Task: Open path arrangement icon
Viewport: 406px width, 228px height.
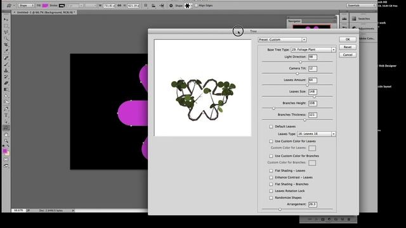Action: click(162, 5)
